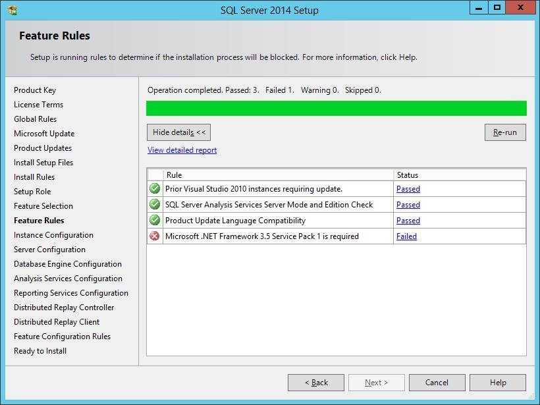
Task: Select Install Rules step in sidebar
Action: (34, 177)
